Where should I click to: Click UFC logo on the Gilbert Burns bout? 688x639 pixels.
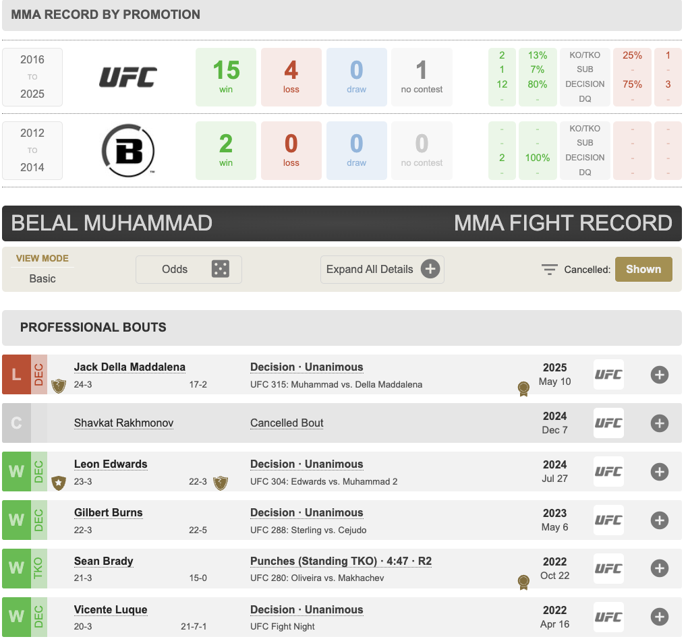(x=608, y=520)
